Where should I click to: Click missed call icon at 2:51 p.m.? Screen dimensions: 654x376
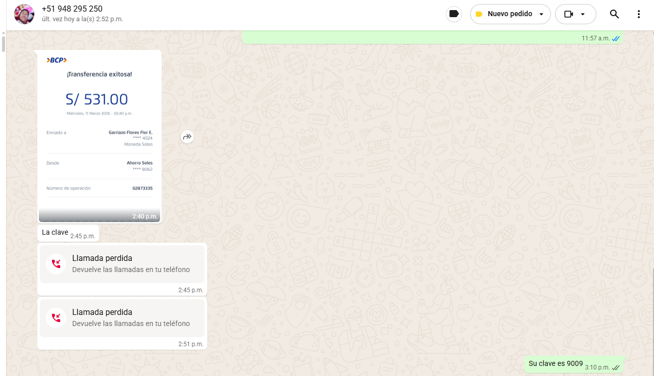tap(56, 317)
